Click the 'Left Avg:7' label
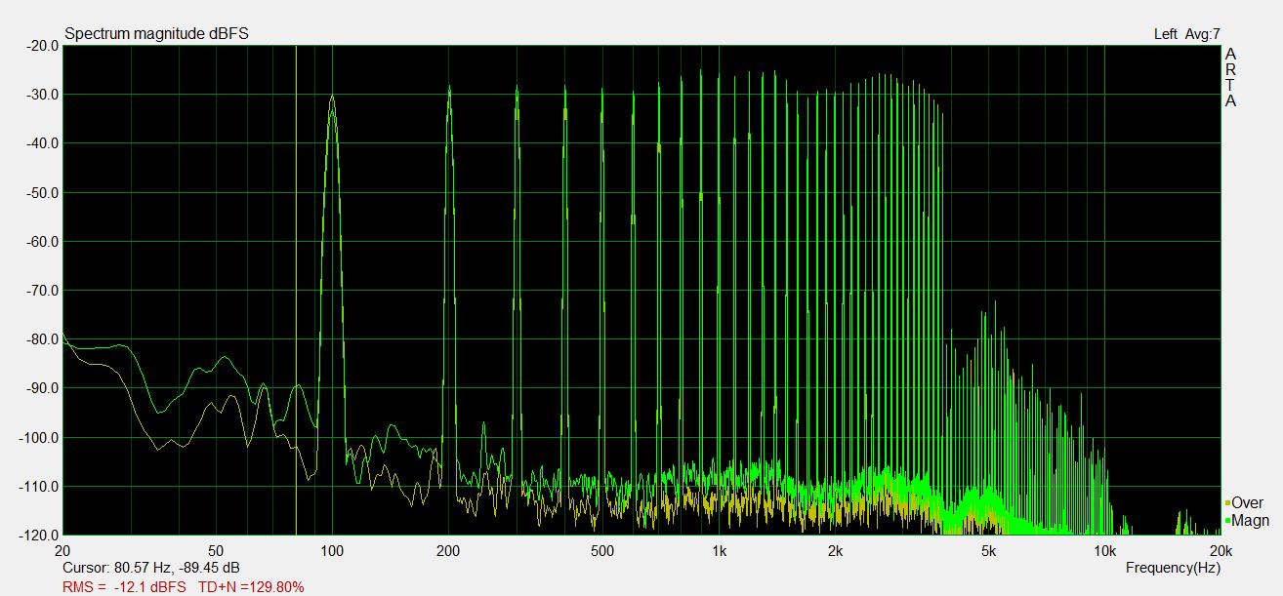This screenshot has width=1283, height=596. pos(1186,34)
